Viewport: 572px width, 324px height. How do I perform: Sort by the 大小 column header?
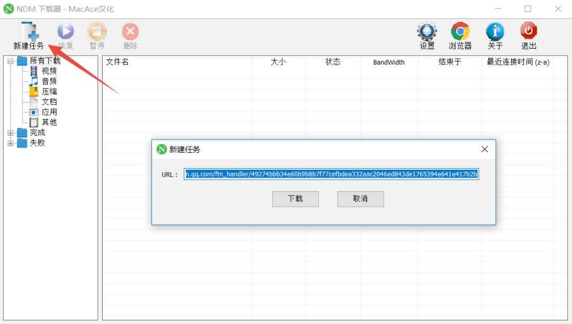pos(279,62)
